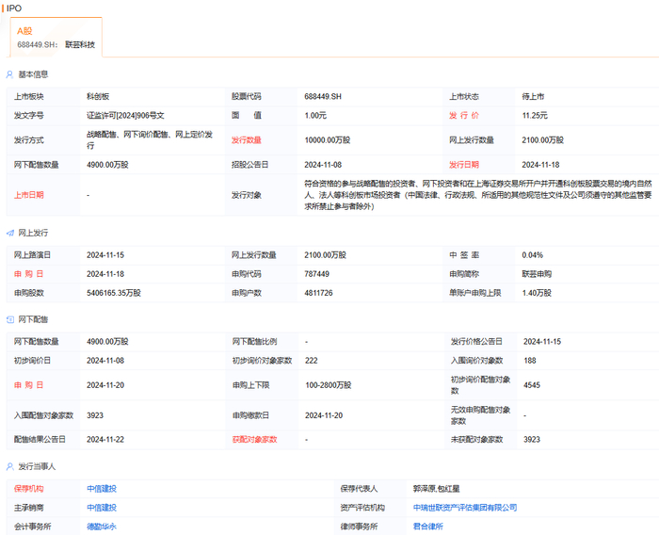Viewport: 659px width, 535px height.
Task: Click the winning rate value 0.04%
Action: coord(533,255)
